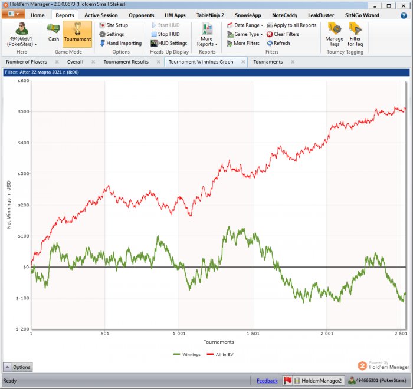Open Hand Importing
413x389 pixels.
pos(120,43)
